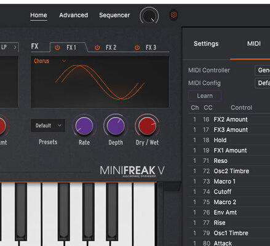Image resolution: width=270 pixels, height=246 pixels.
Task: Open the gear settings icon in top bar
Action: tap(173, 15)
